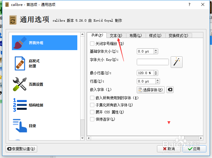The height and width of the screenshot is (158, 212).
Task: Enable 子集化所有嵌入字体 checkbox
Action: coord(92,105)
